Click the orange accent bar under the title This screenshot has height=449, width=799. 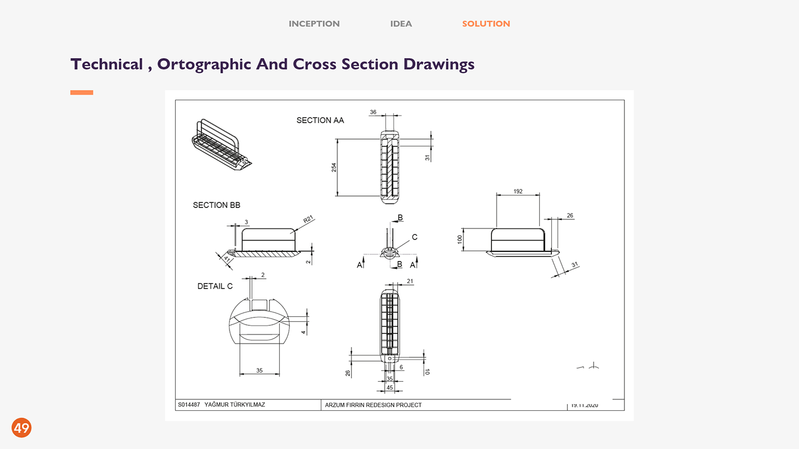82,92
